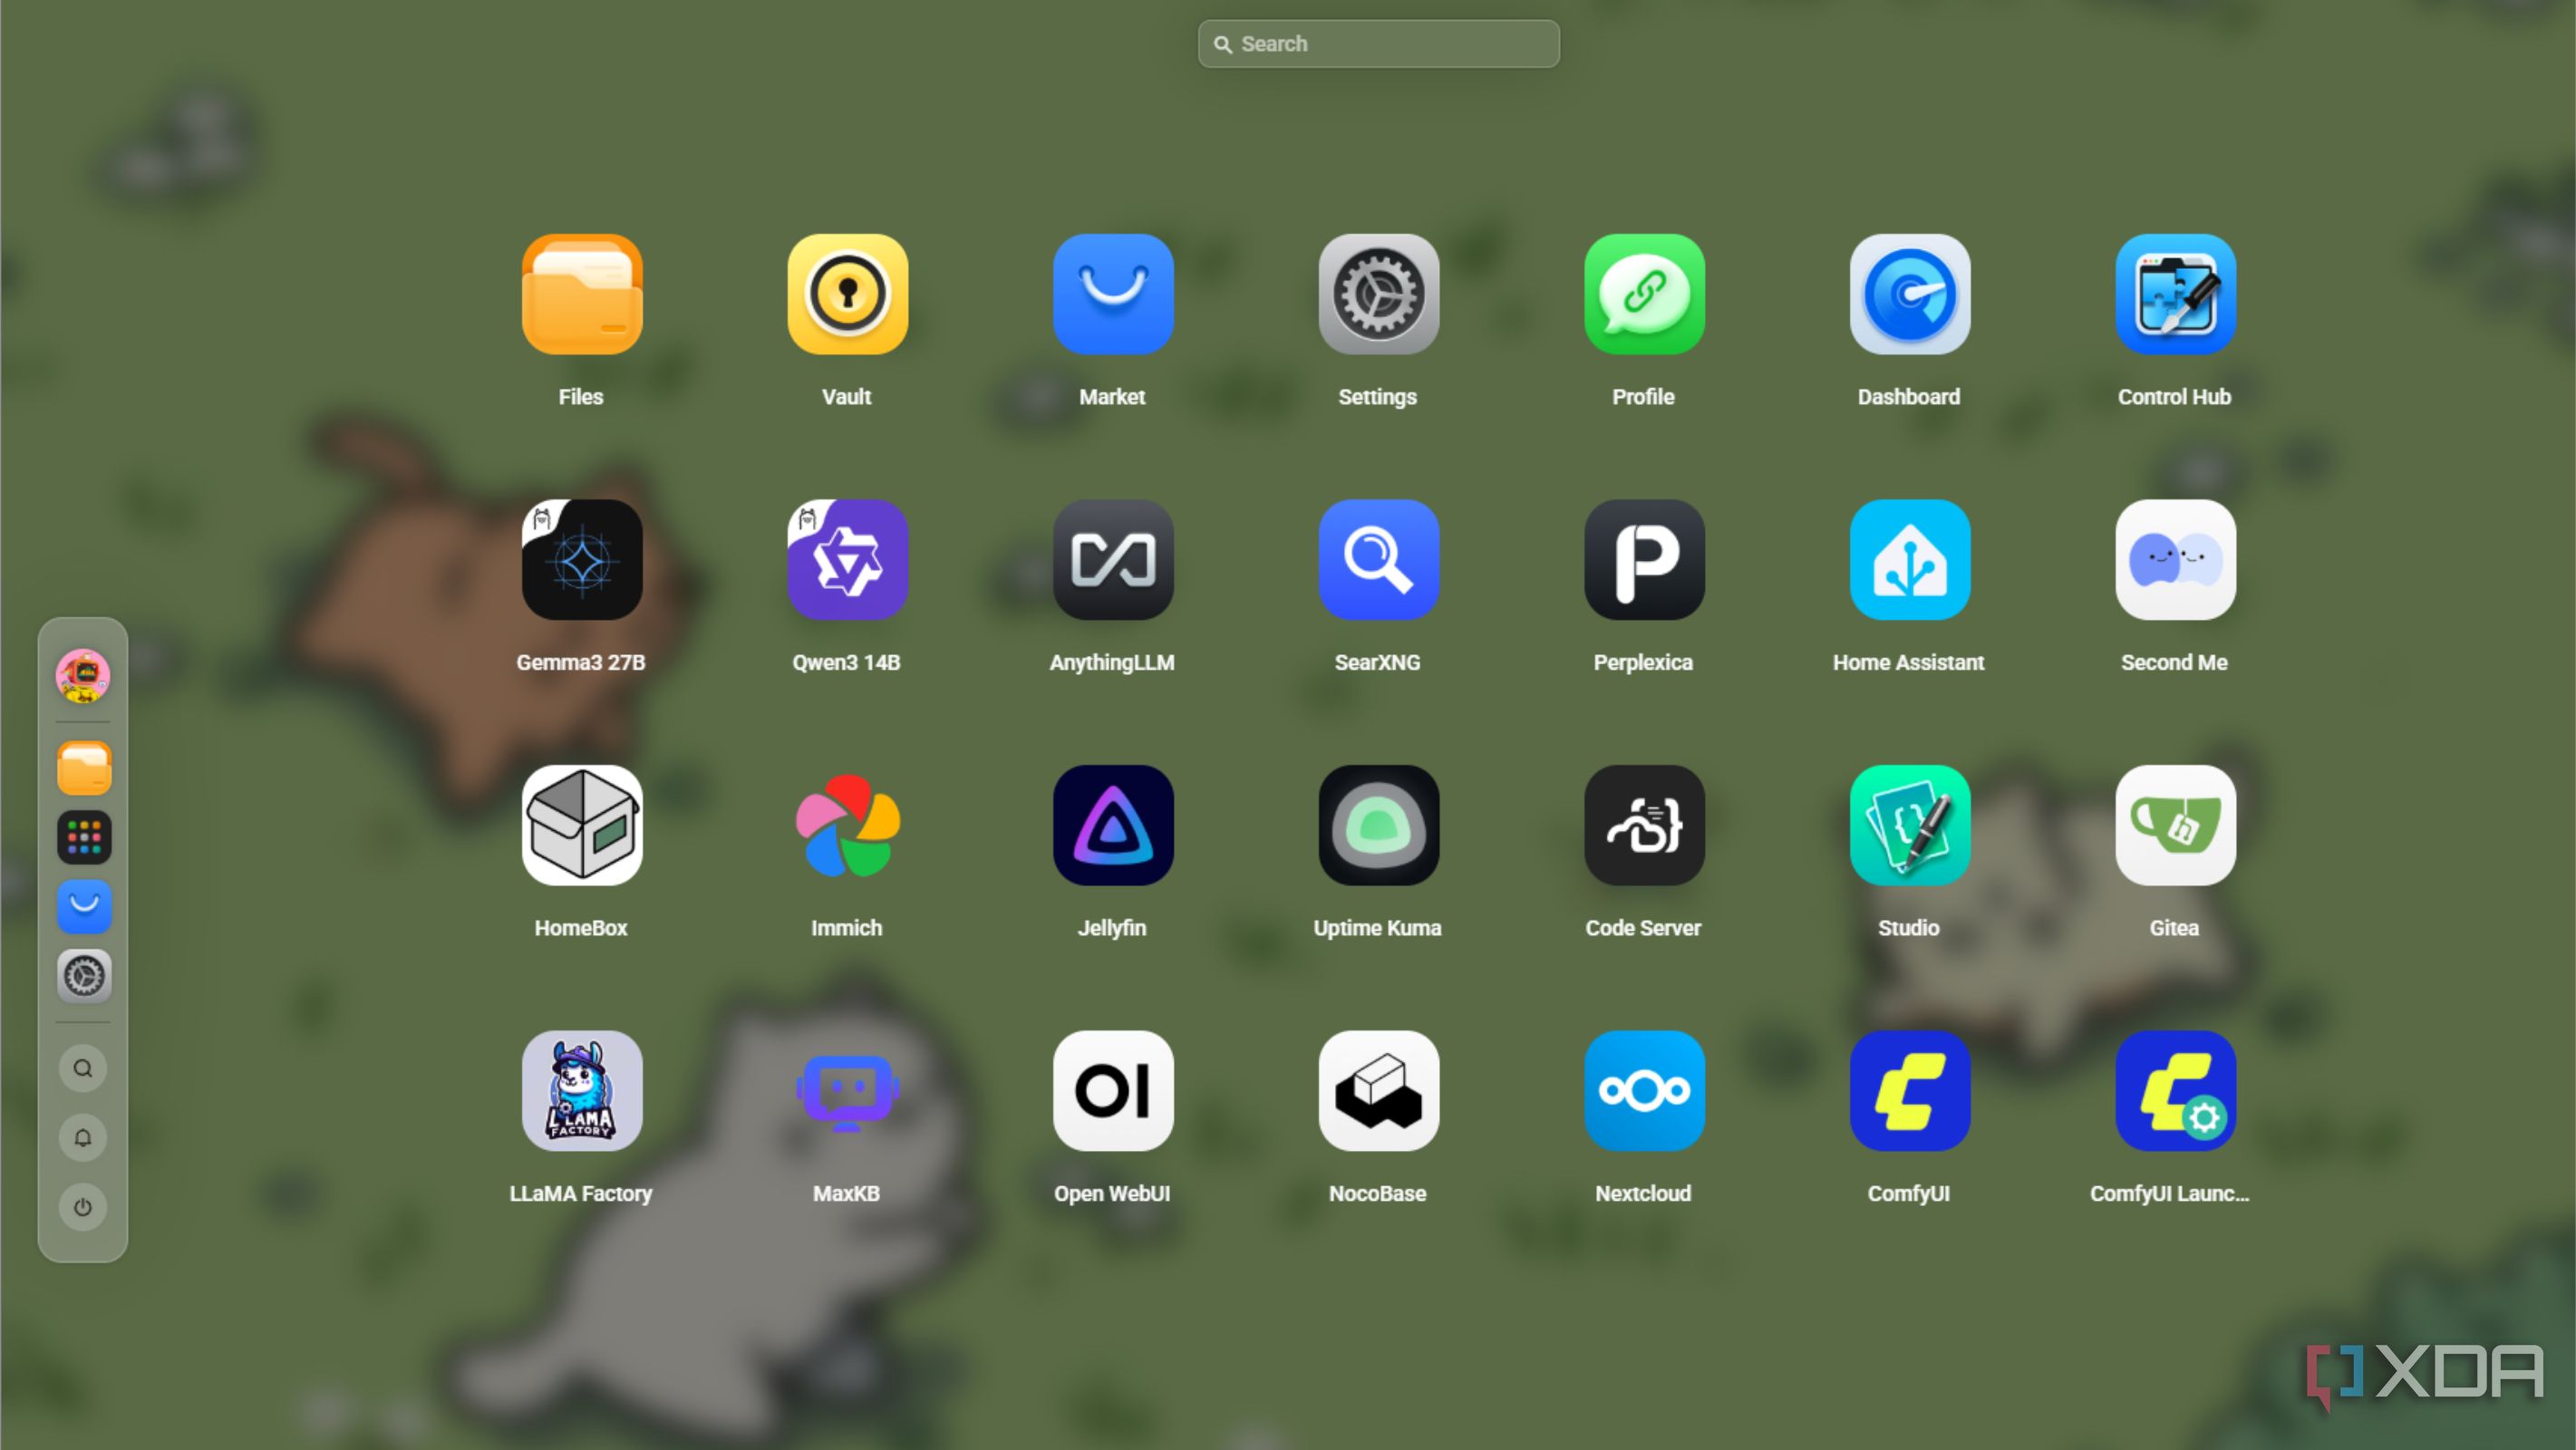Screen dimensions: 2576x1450
Task: Open notifications bell in the dock
Action: [x=83, y=1138]
